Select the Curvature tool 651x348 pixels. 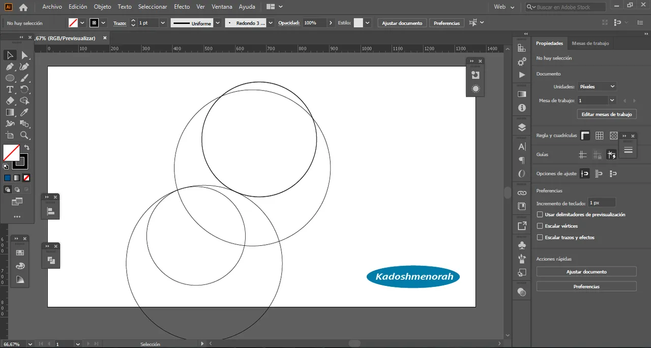(x=24, y=67)
